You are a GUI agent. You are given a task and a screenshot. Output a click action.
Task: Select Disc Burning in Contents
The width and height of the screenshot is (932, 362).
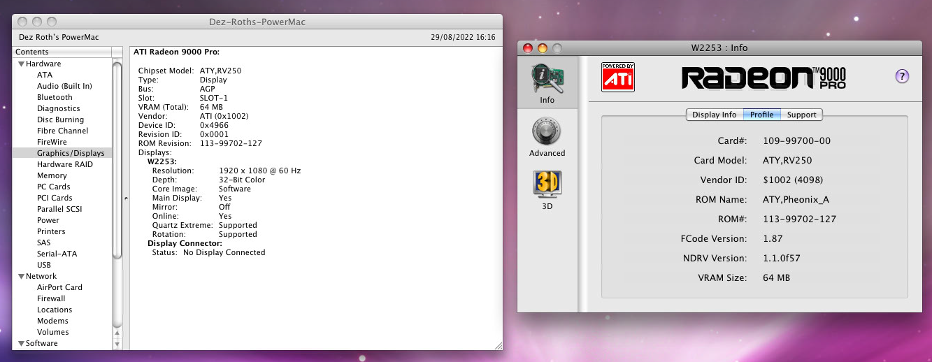coord(60,120)
